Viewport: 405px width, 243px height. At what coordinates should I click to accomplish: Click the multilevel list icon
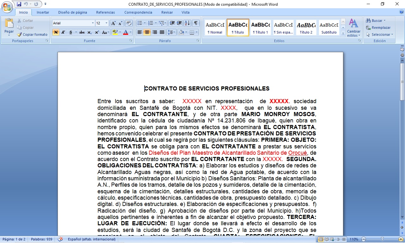[x=161, y=23]
